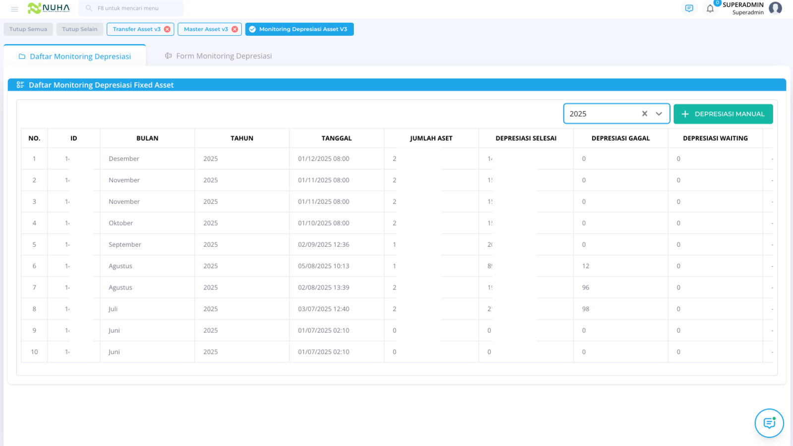This screenshot has width=793, height=446.
Task: Click the list icon in panel header
Action: 20,85
